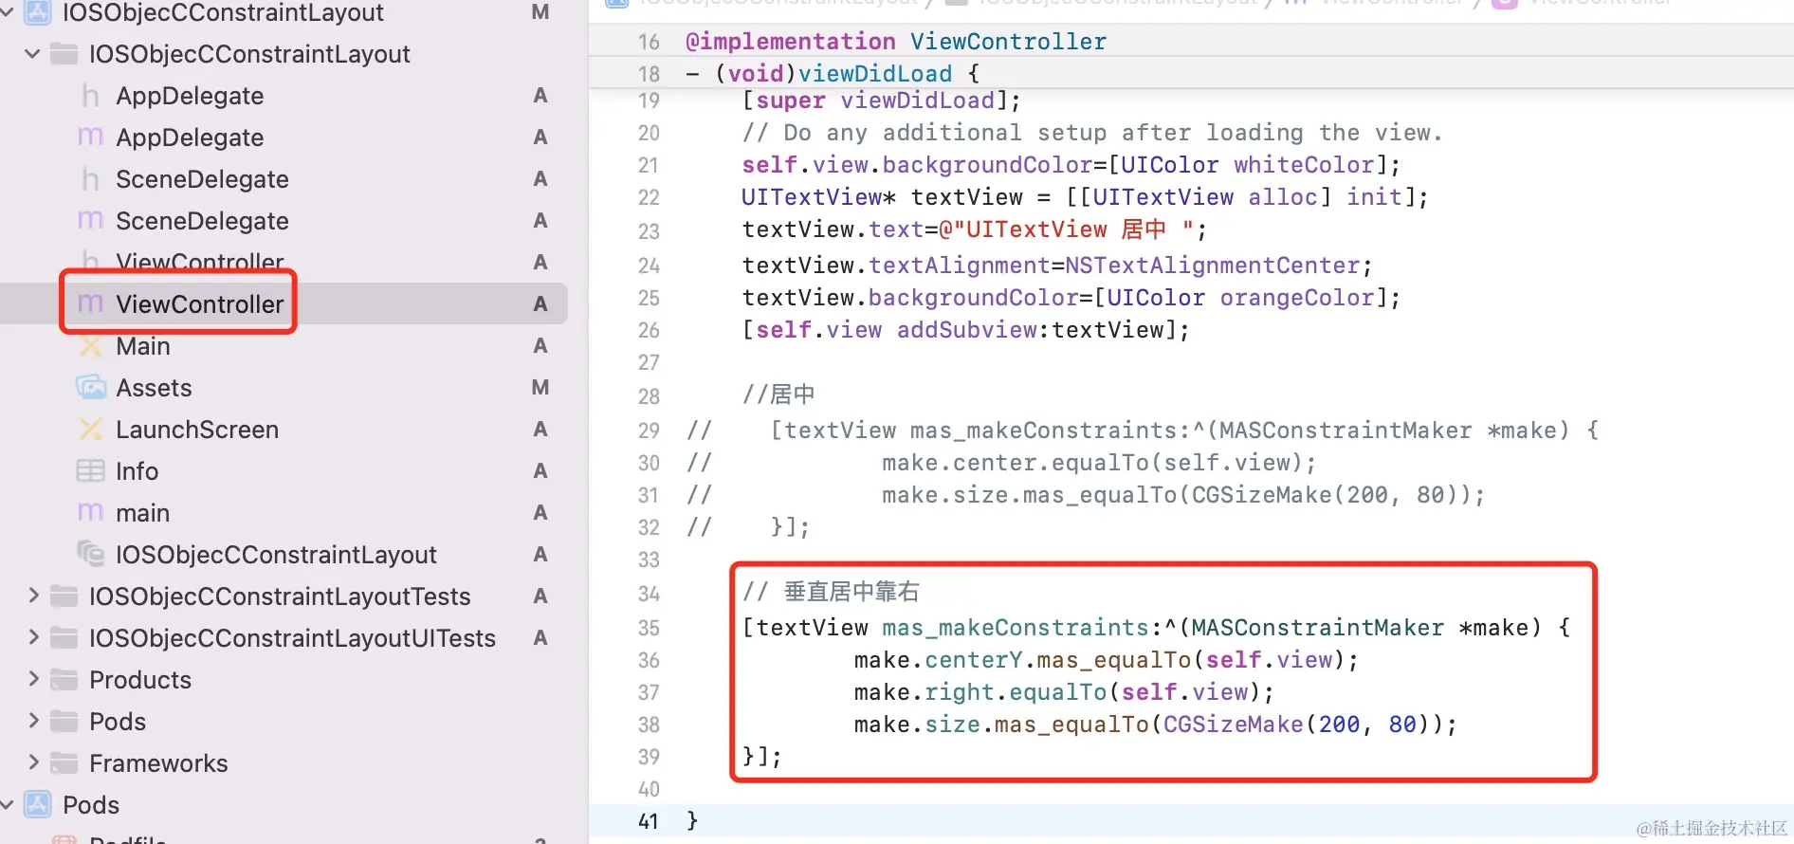Open SceneDelegate header file icon

click(90, 179)
